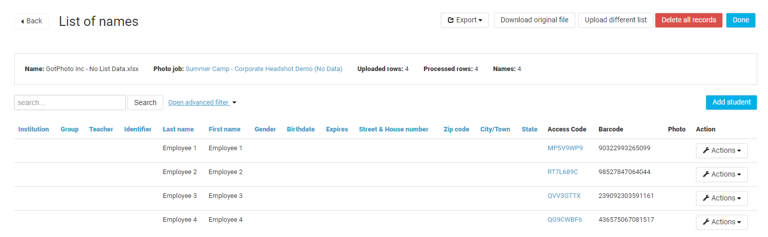Open the Export dropdown
This screenshot has height=237, width=768.
point(465,20)
